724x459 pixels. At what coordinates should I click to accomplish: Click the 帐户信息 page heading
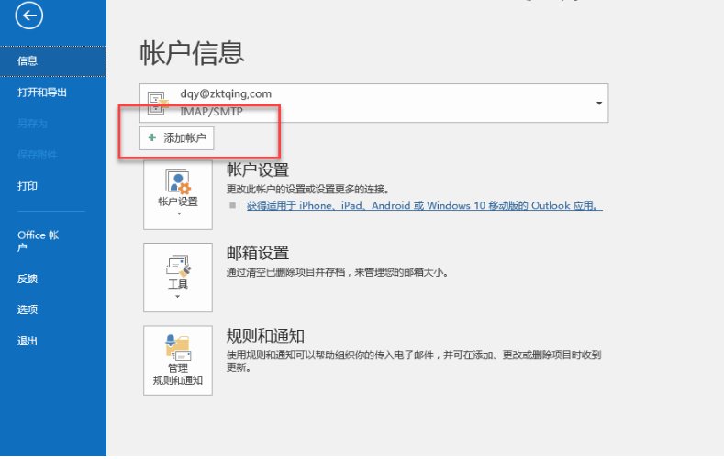click(x=192, y=53)
